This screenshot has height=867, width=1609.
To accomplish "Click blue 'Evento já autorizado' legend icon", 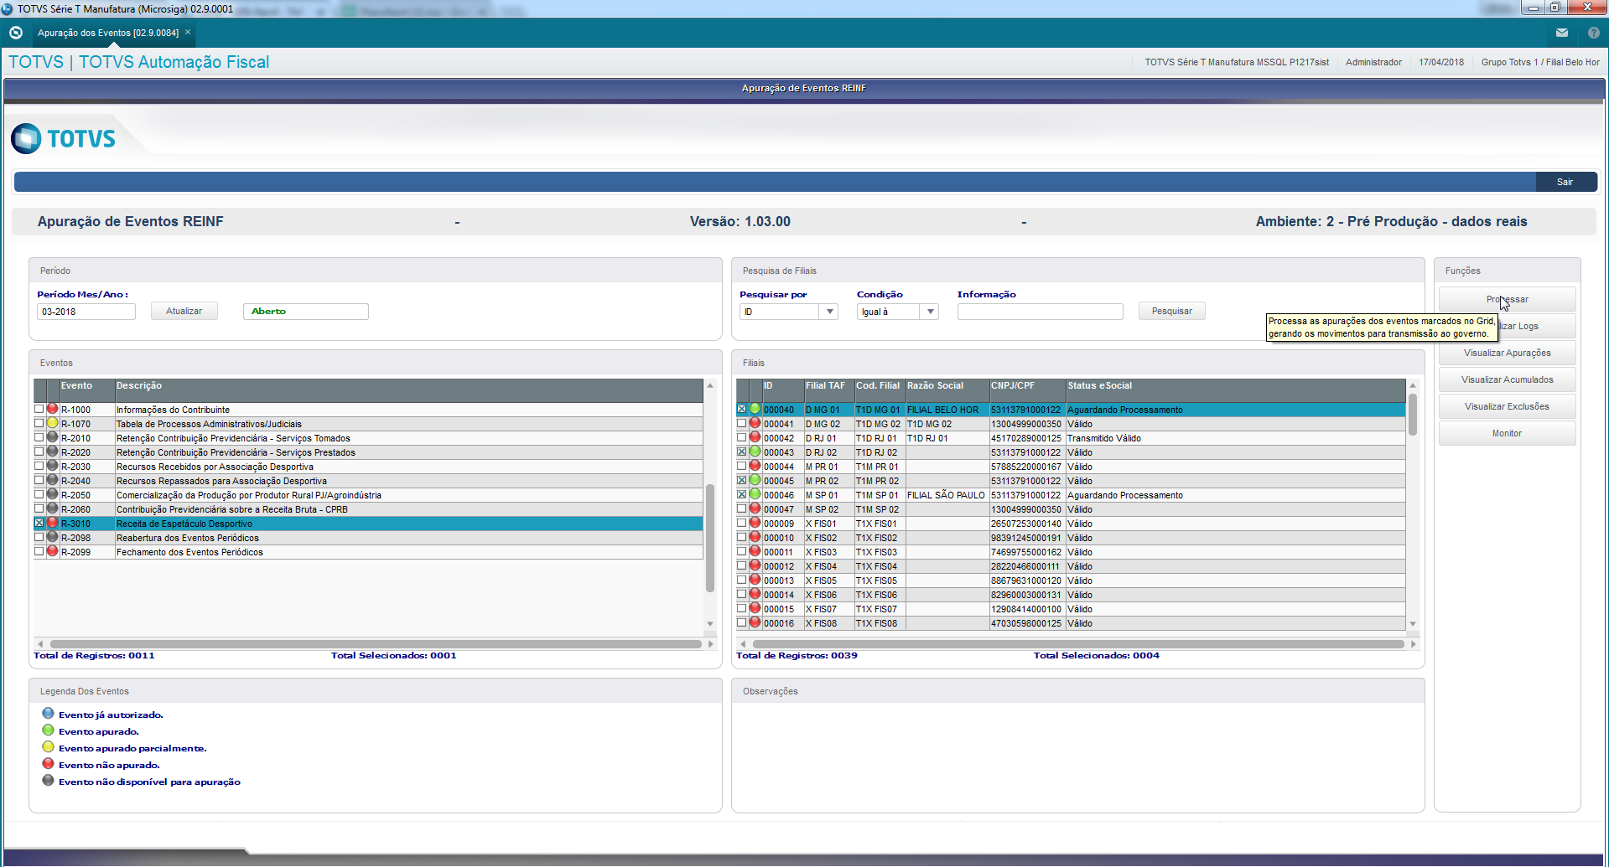I will (48, 714).
